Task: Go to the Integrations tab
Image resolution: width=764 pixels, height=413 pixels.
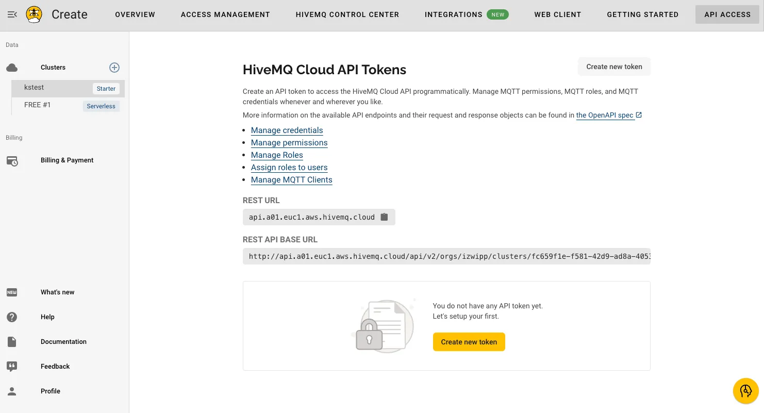Action: click(x=454, y=14)
